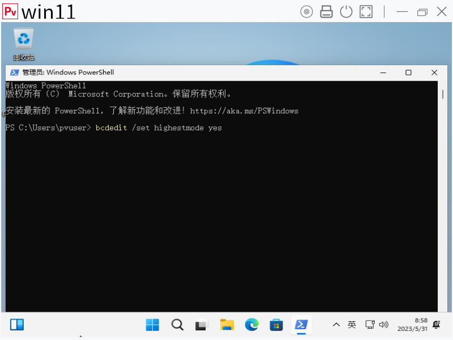This screenshot has width=453, height=340.
Task: Open the notification center icon
Action: coord(436,324)
